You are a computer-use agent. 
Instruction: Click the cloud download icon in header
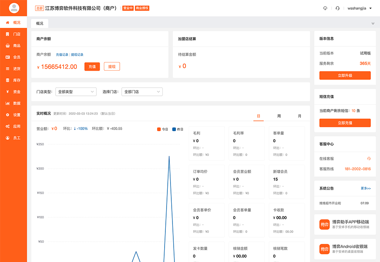coord(325,8)
